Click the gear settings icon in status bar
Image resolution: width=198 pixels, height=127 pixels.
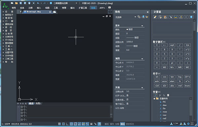click(x=188, y=124)
